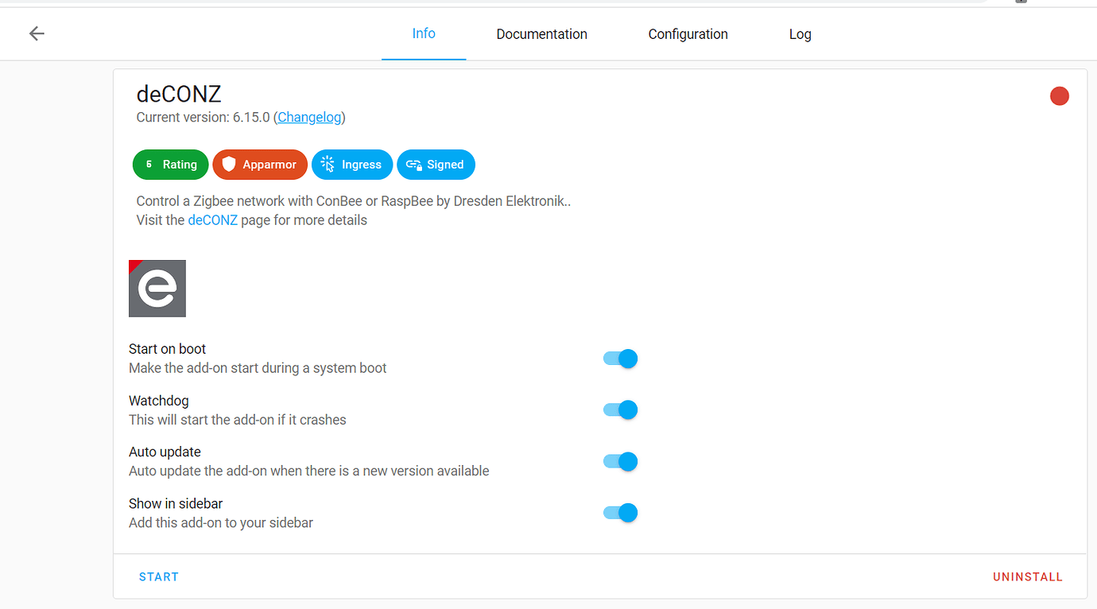Start the deCONZ add-on
Screen dimensions: 1097x609
158,576
